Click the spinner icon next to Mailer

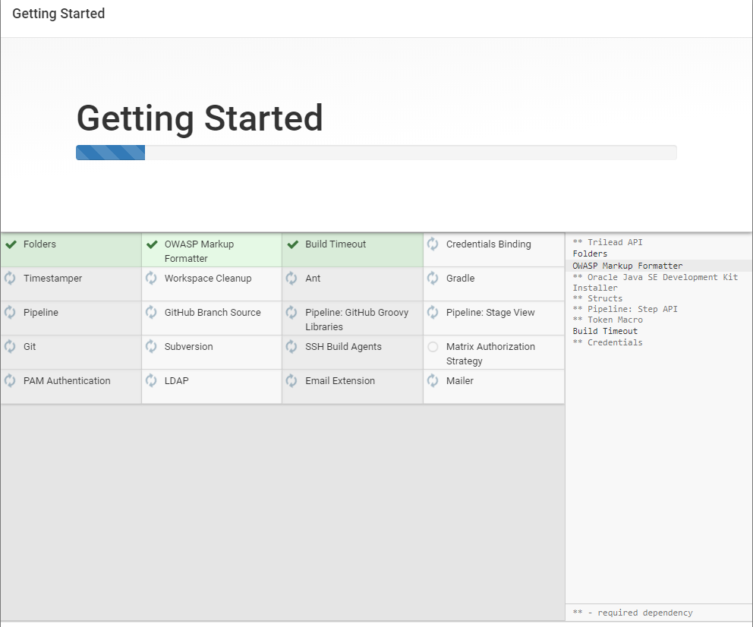tap(433, 381)
